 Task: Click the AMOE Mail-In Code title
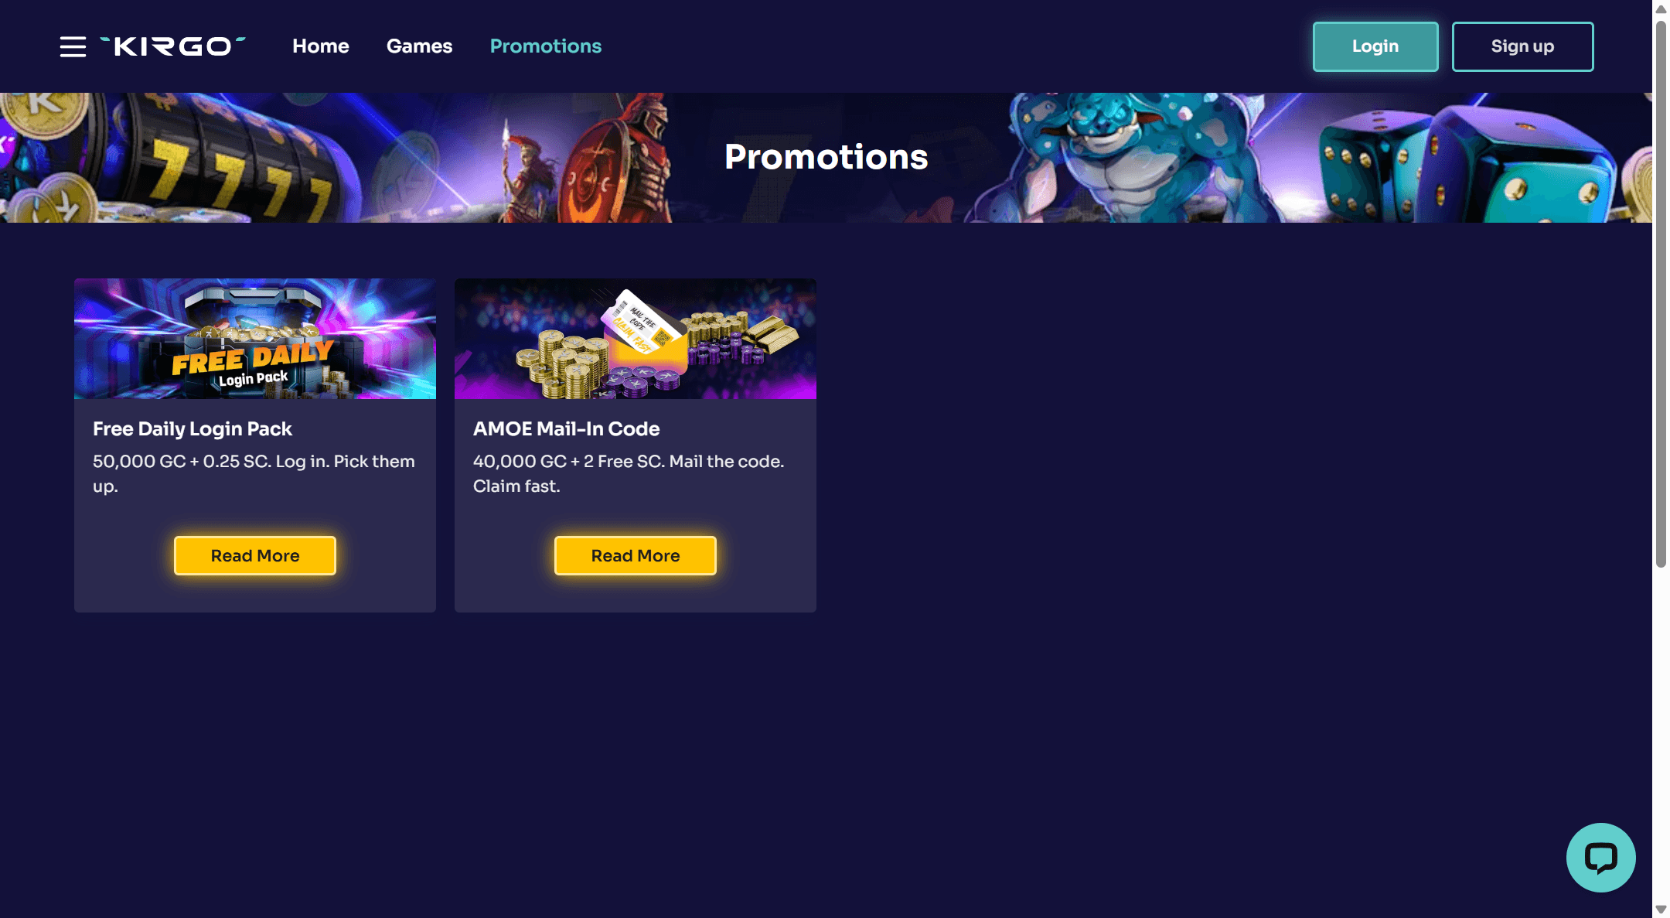pyautogui.click(x=567, y=428)
